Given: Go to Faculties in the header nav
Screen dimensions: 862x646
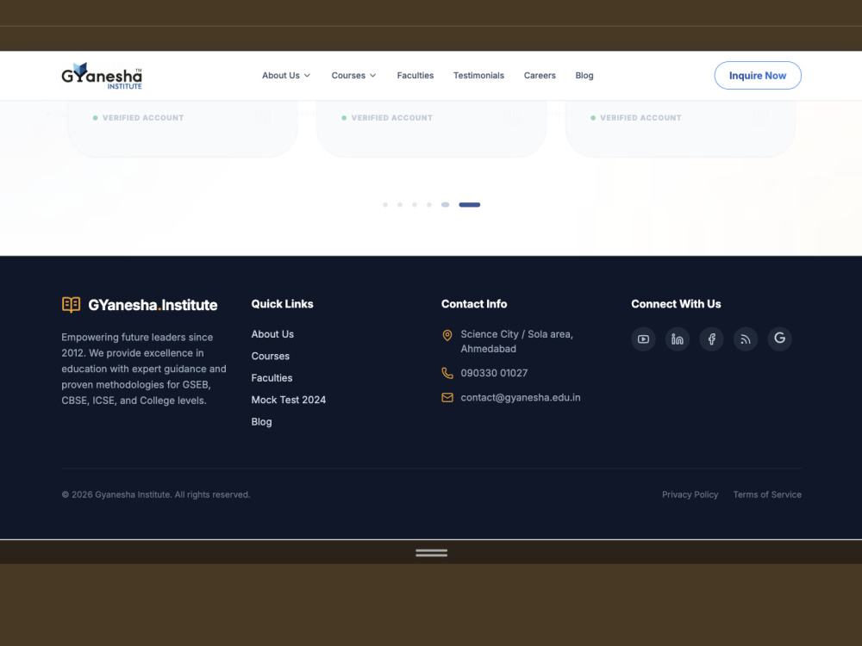Looking at the screenshot, I should 415,75.
